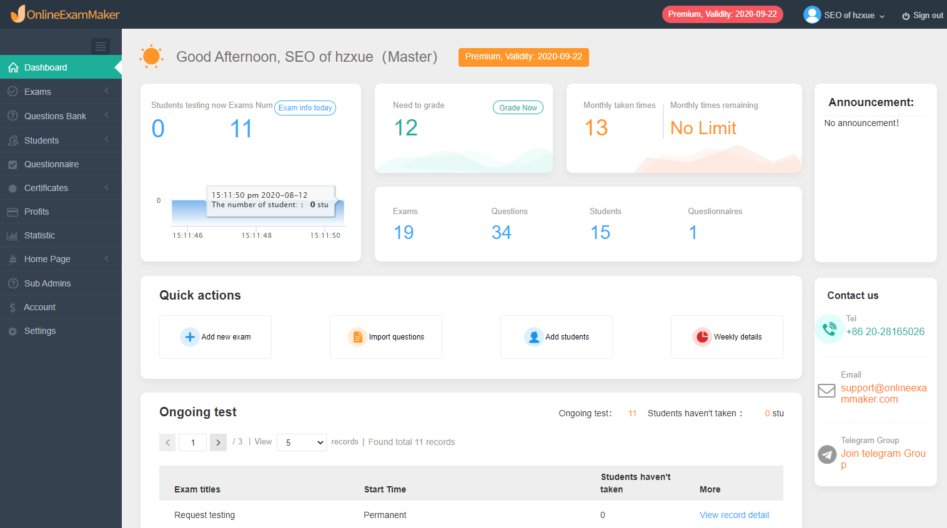This screenshot has height=528, width=947.
Task: Click the Exams checkmark icon in sidebar
Action: [12, 91]
